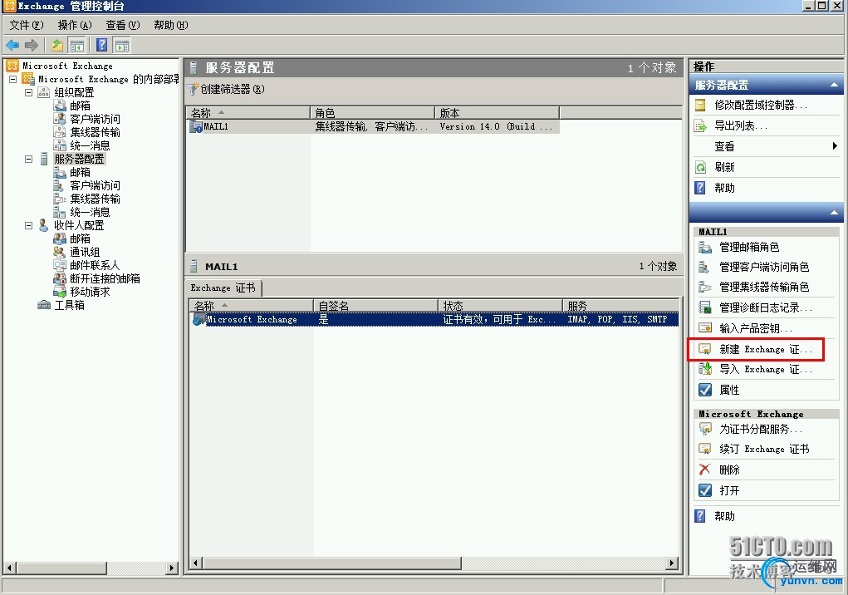Select 统一消息 under 组织配置

(90, 145)
